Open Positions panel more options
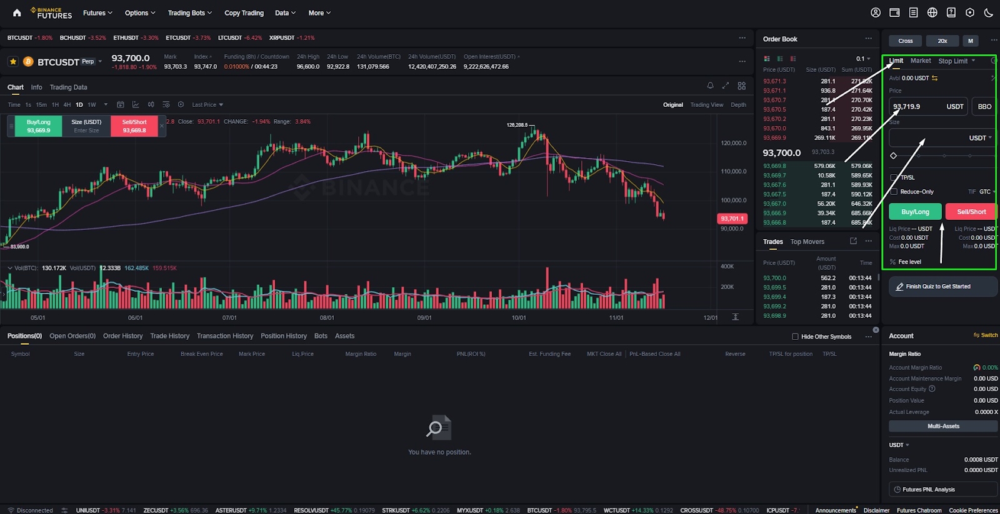The image size is (1000, 514). (x=868, y=336)
